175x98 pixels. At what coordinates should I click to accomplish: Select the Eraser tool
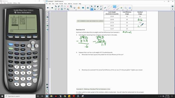click(x=101, y=9)
